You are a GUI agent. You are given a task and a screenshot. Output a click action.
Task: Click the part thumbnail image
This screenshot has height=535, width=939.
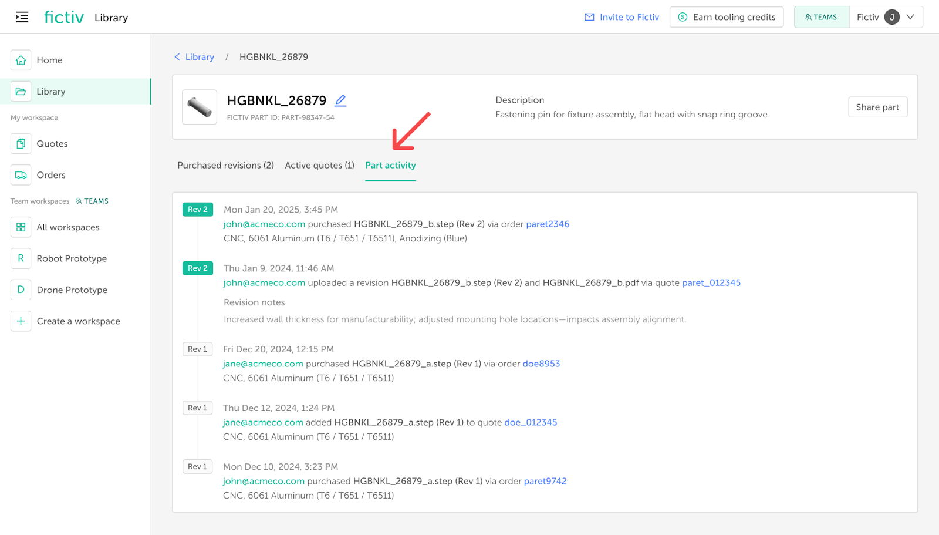coord(200,107)
